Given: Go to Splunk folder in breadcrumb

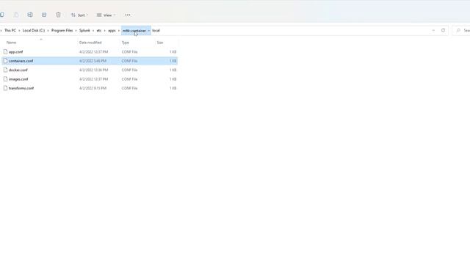Looking at the screenshot, I should [x=84, y=31].
